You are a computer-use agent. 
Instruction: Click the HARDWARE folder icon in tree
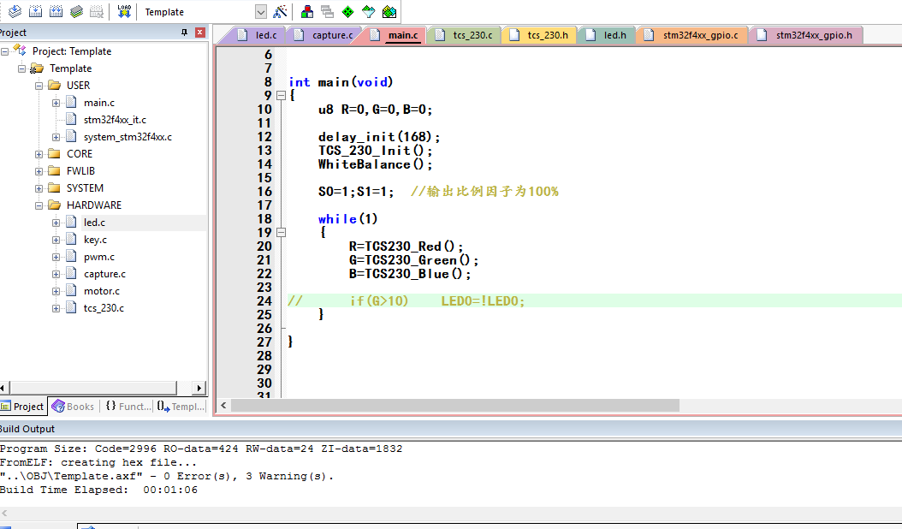(55, 205)
